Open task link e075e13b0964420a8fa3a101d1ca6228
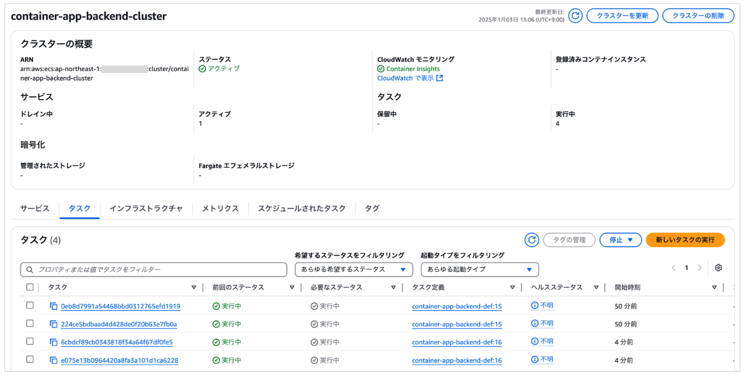The width and height of the screenshot is (746, 376). (119, 361)
